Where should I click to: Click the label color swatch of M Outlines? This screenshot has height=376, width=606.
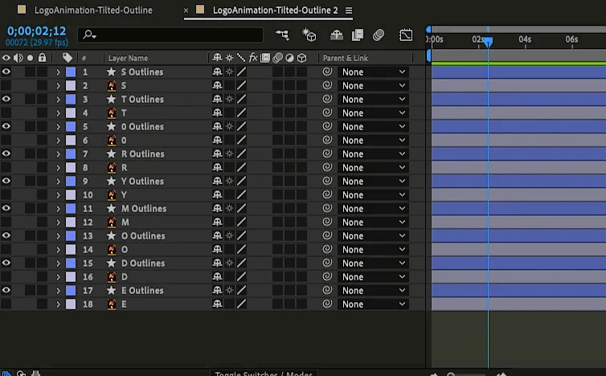(x=71, y=208)
